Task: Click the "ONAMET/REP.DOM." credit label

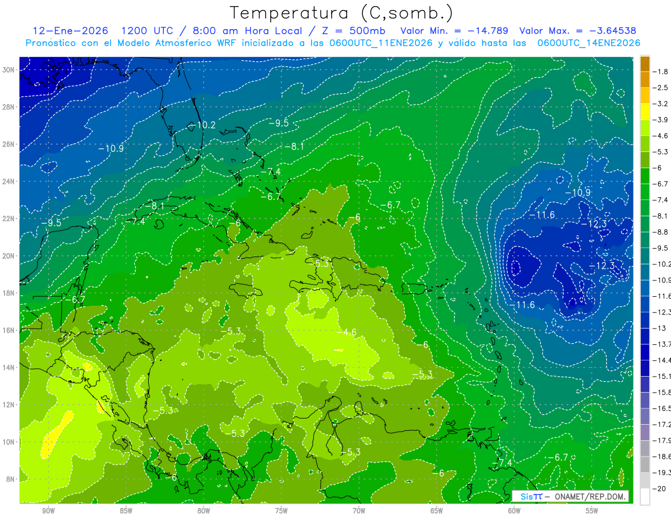Action: (x=591, y=496)
